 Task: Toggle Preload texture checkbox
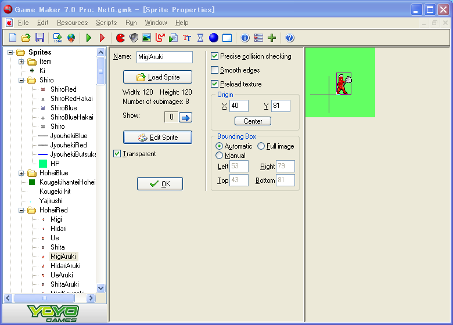coord(214,84)
